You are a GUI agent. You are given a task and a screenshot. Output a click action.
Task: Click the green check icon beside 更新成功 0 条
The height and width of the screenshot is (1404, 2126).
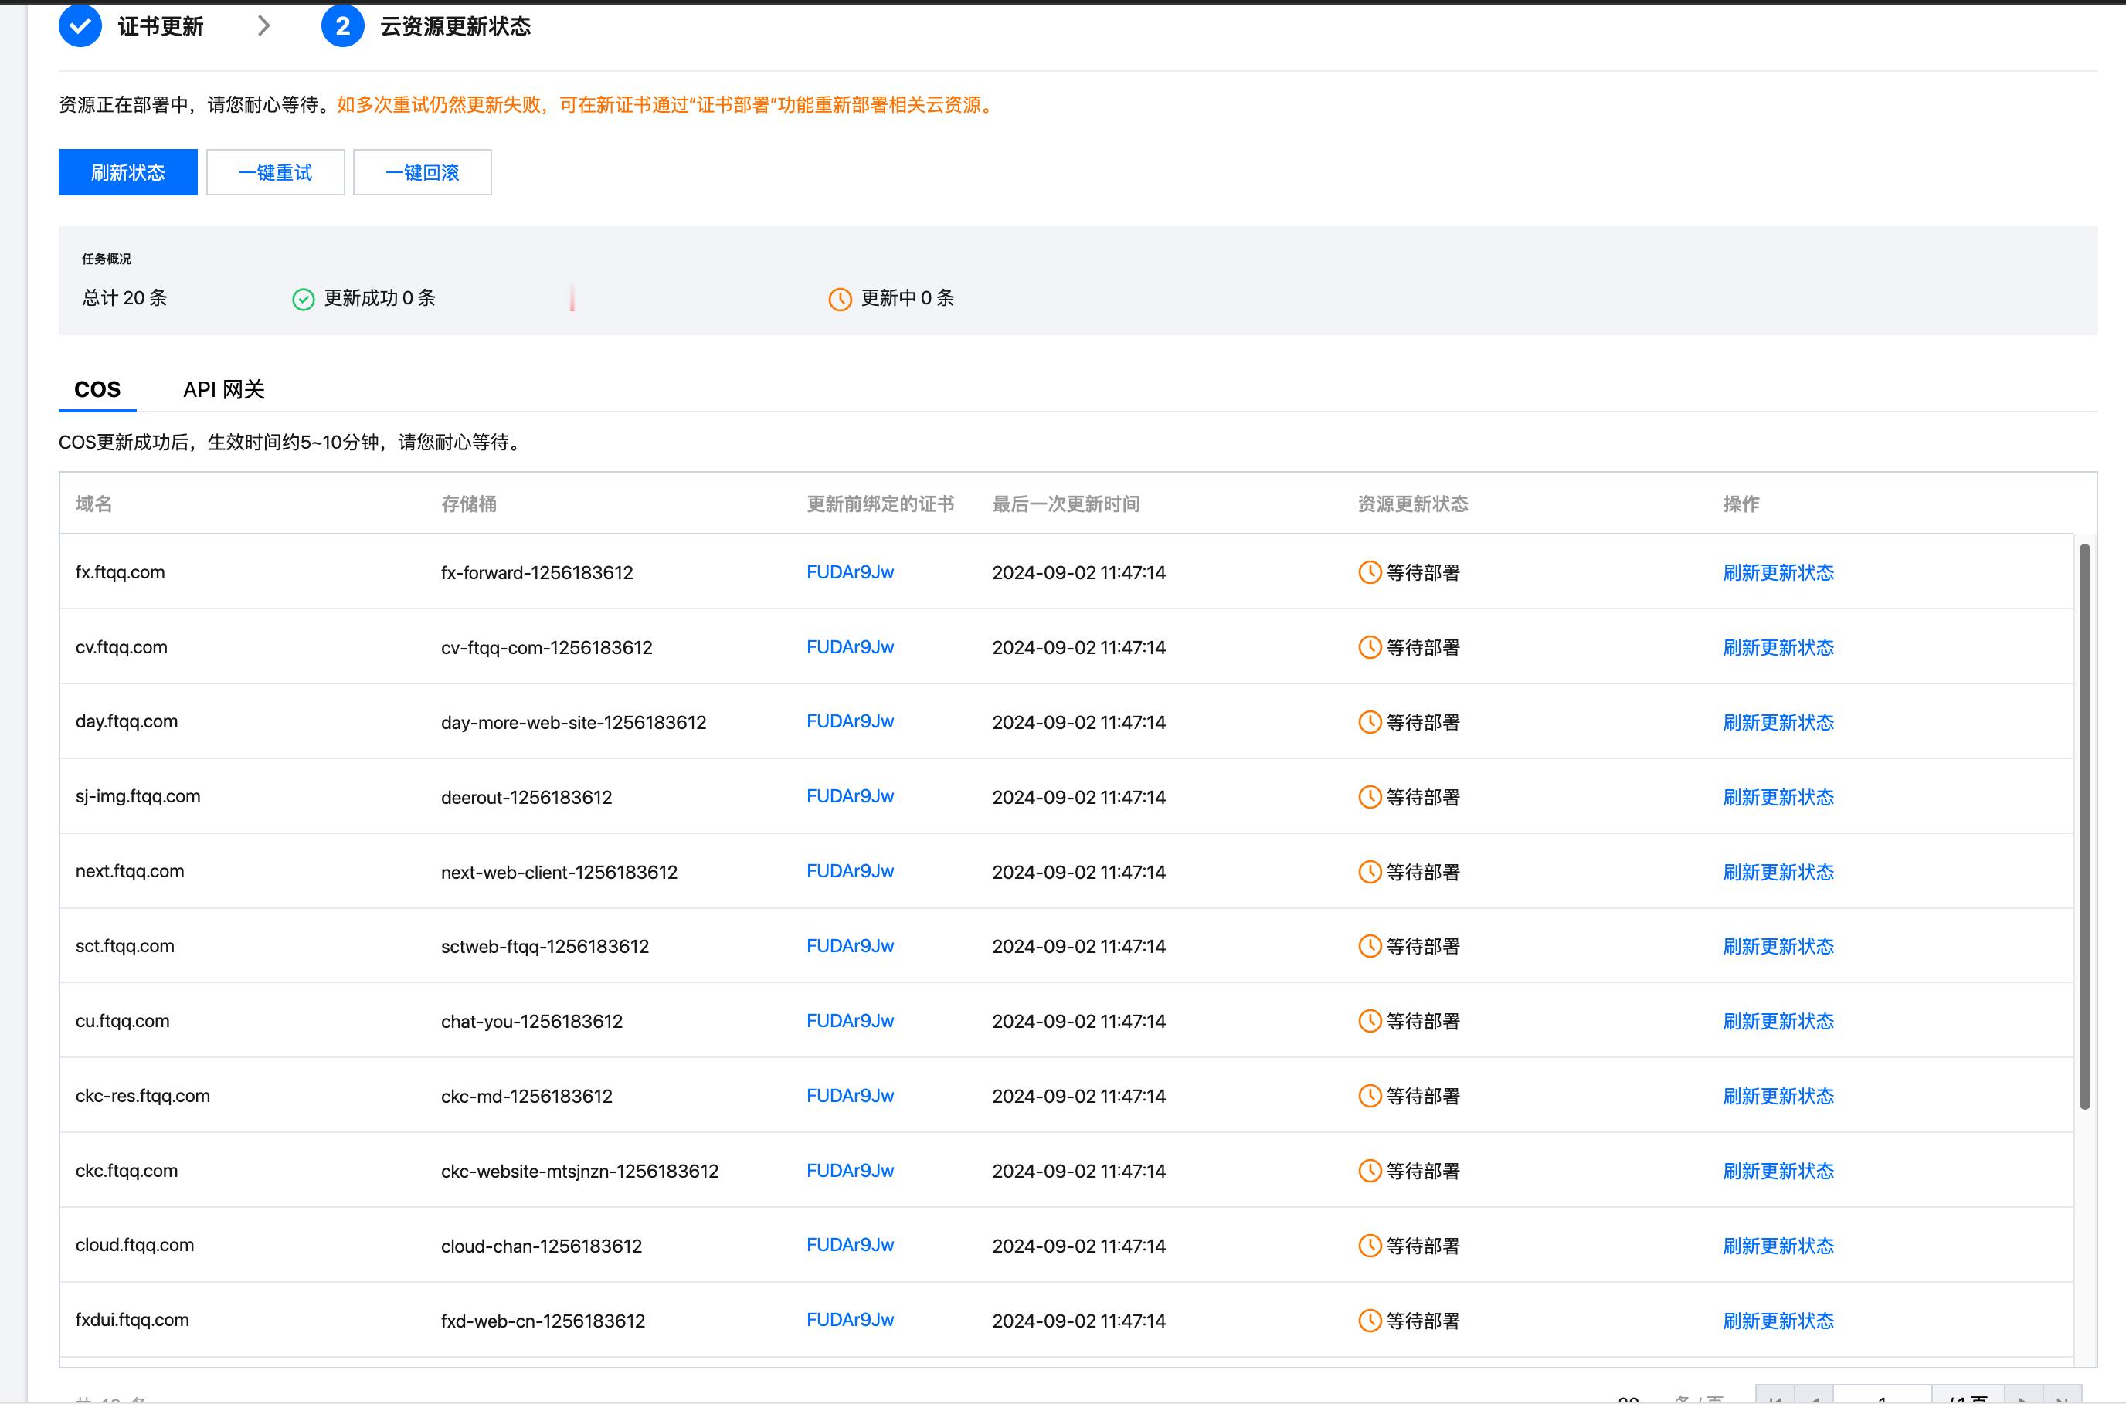(x=304, y=299)
